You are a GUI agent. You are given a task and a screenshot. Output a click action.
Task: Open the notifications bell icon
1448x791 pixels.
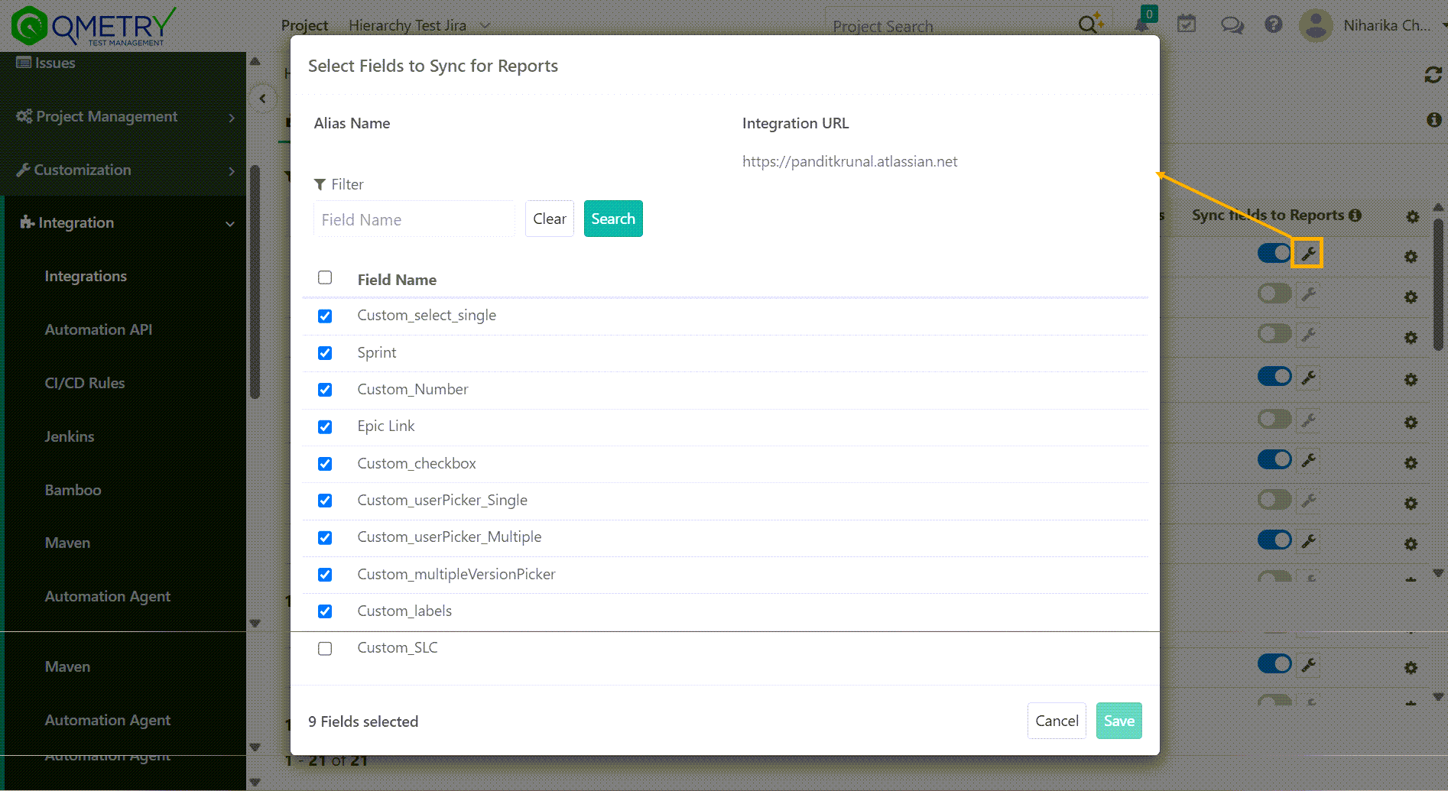(1141, 24)
